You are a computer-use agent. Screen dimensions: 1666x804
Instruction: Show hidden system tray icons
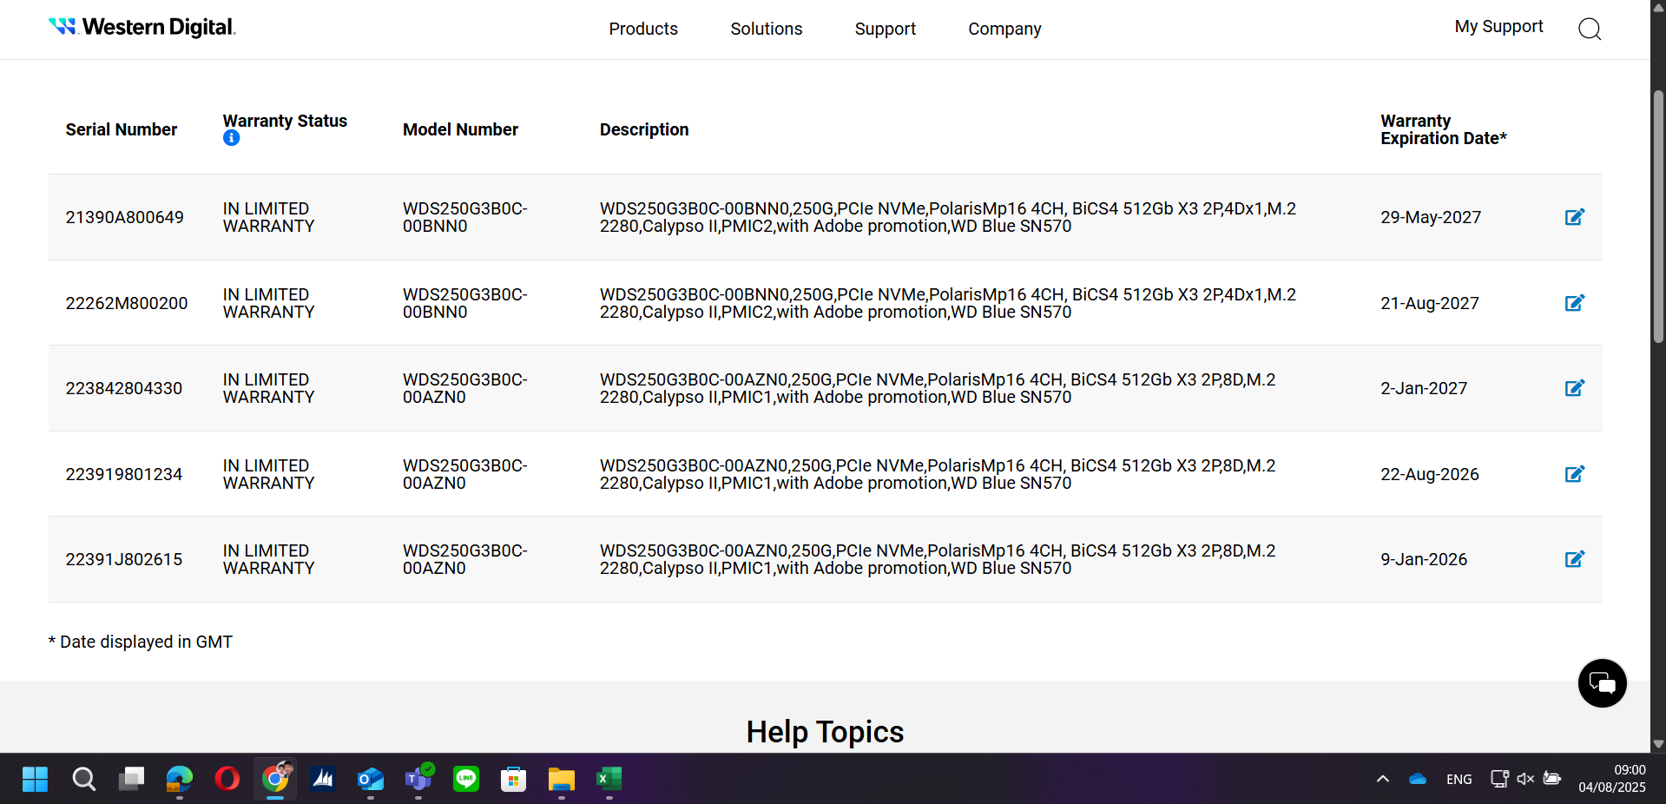(1383, 779)
